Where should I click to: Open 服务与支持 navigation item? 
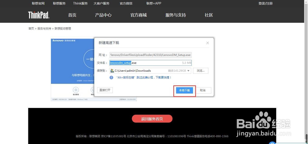click(x=176, y=15)
